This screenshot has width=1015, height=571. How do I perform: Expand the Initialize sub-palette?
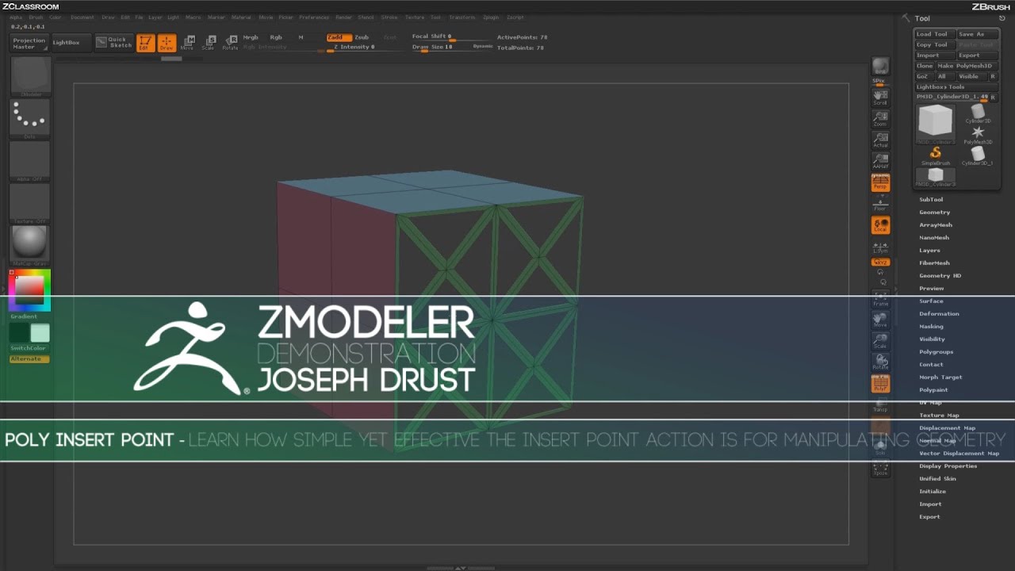[x=933, y=492]
